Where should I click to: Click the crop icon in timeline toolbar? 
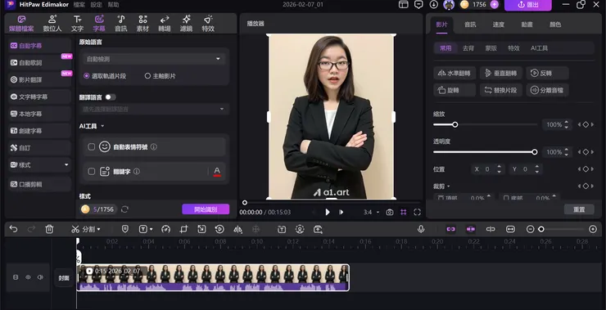tap(183, 229)
